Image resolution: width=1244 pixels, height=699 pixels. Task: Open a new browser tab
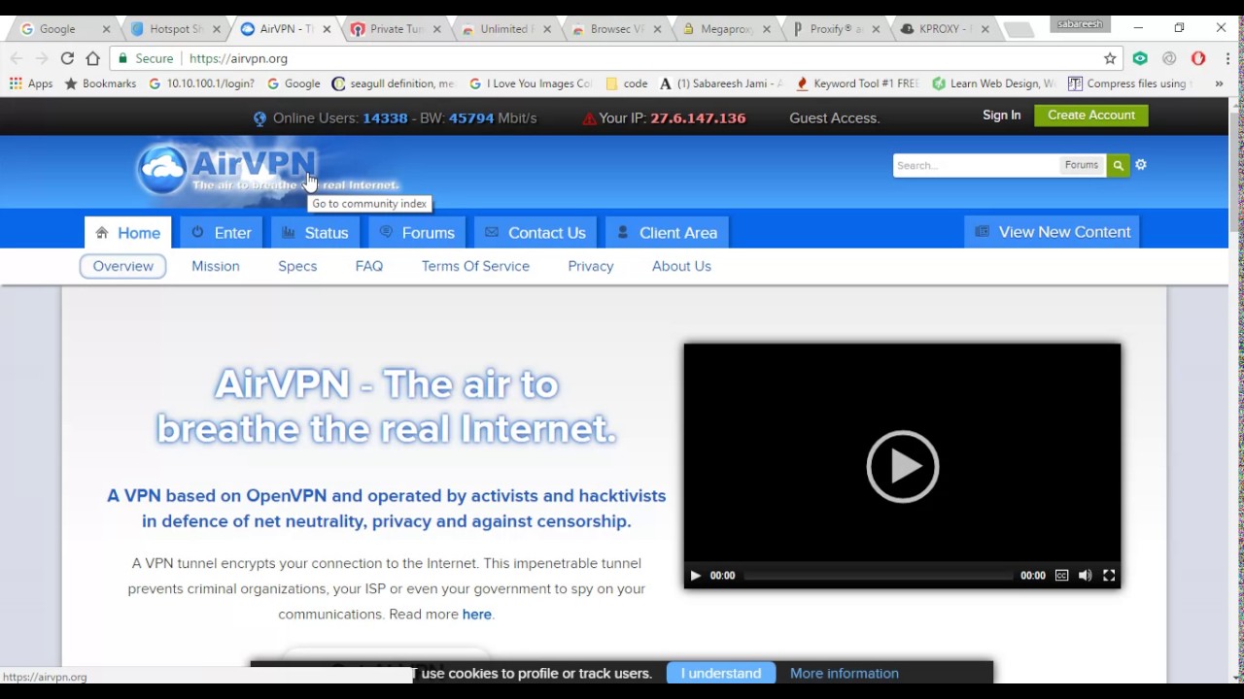pos(1018,30)
